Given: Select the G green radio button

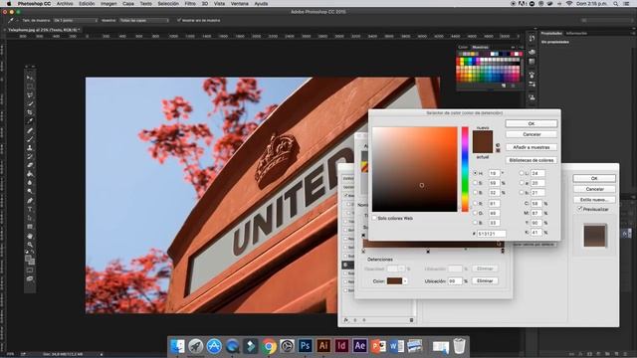Looking at the screenshot, I should click(x=475, y=213).
